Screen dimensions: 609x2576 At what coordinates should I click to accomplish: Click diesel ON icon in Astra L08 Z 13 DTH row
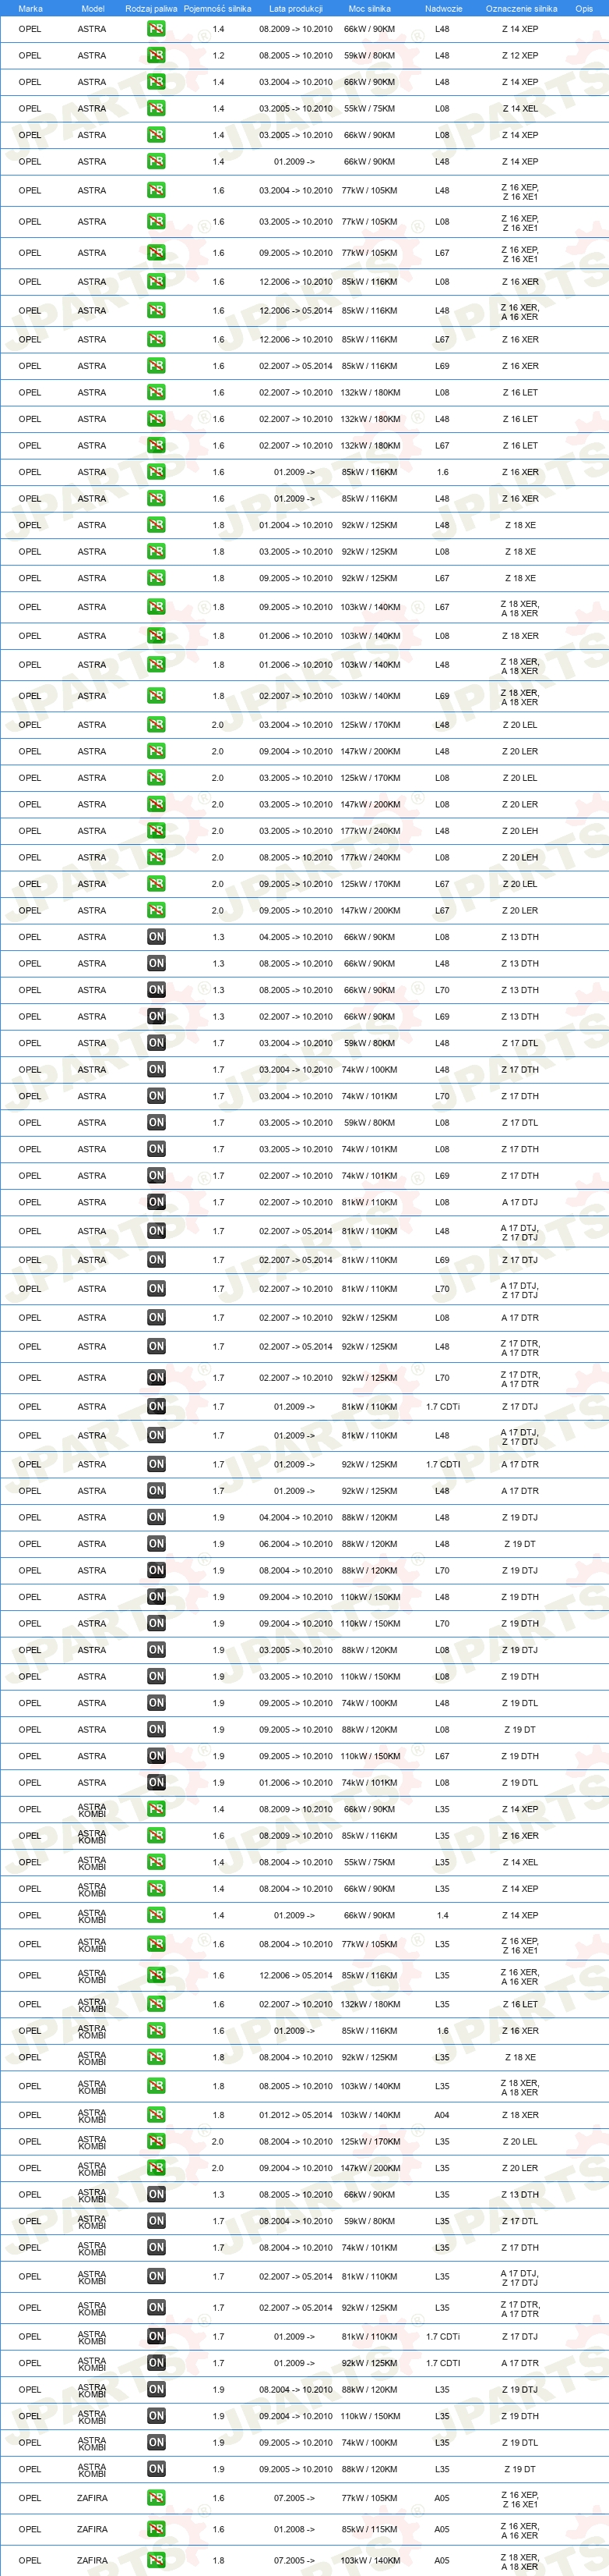point(156,937)
